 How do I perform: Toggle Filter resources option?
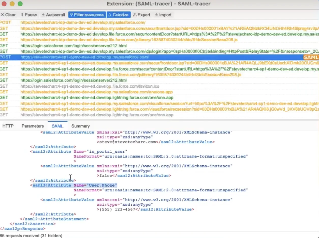pyautogui.click(x=87, y=15)
